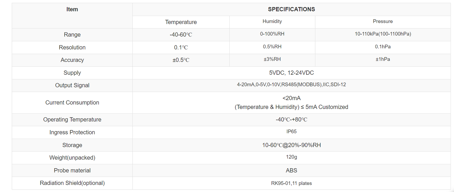Image resolution: width=454 pixels, height=192 pixels.
Task: Select the 10-60℃@20%-90%RH storage value
Action: coord(291,145)
